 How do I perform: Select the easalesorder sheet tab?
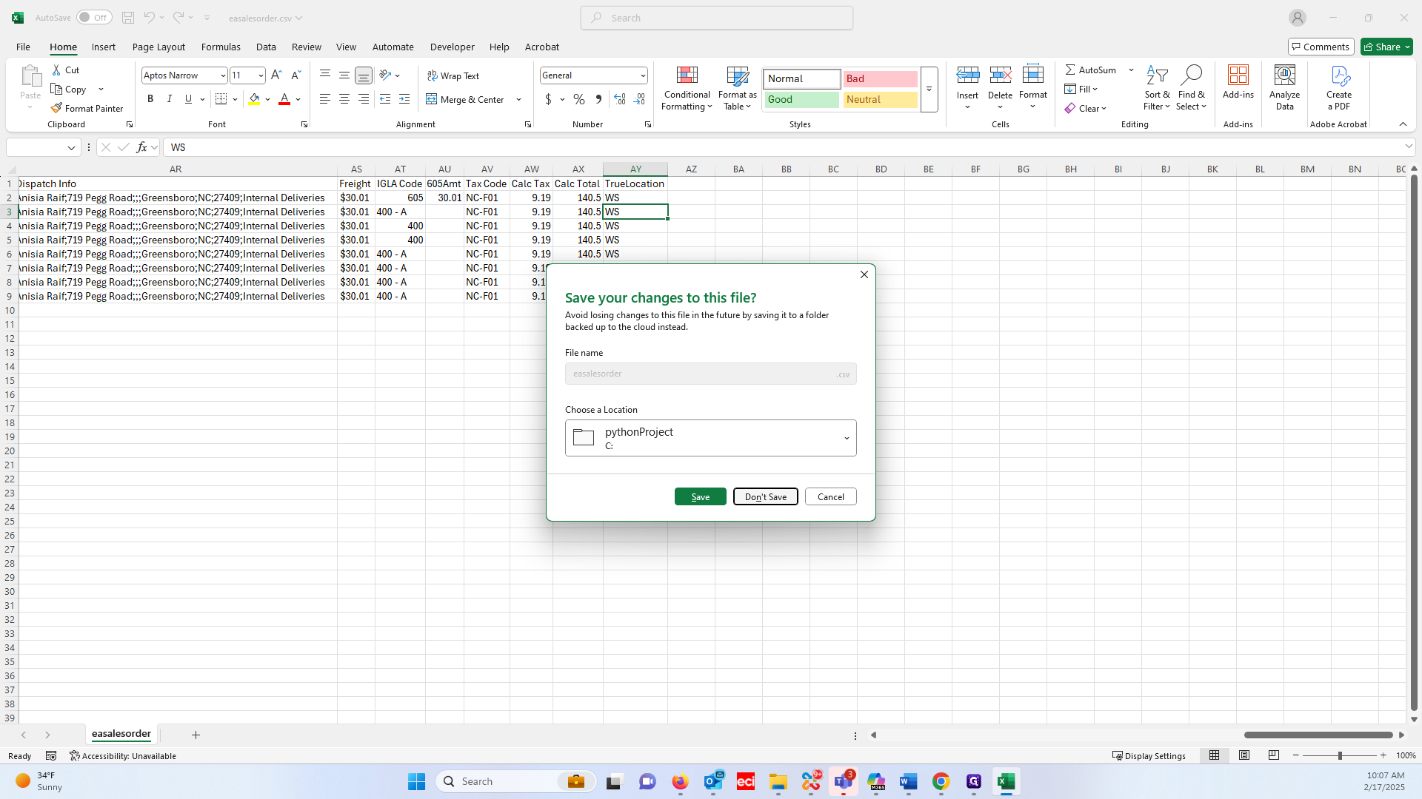pyautogui.click(x=121, y=734)
